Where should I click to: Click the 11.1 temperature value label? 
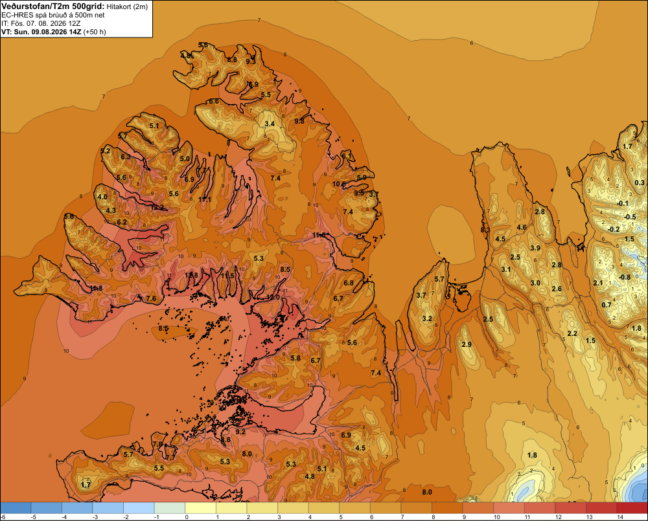pyautogui.click(x=205, y=199)
